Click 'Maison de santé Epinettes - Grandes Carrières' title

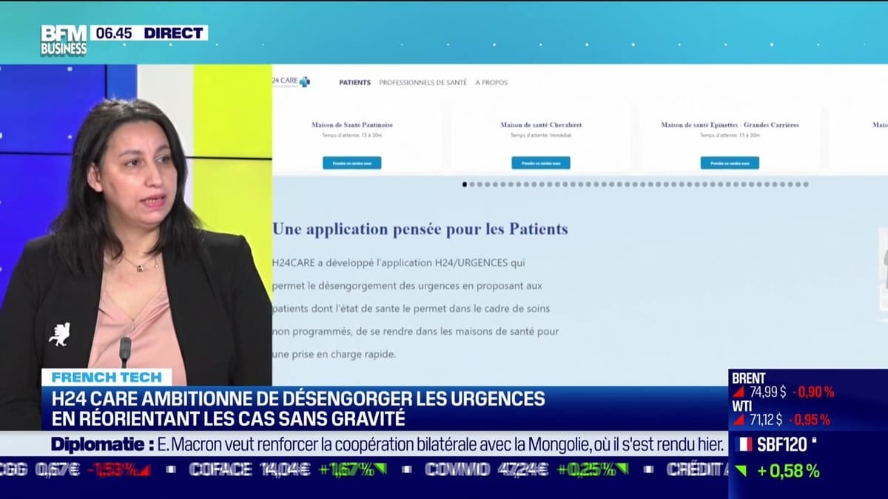click(x=730, y=125)
